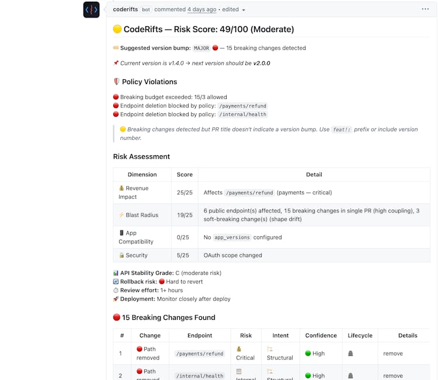Click the "bot" badge next to coderifts
The width and height of the screenshot is (438, 380).
click(x=145, y=10)
